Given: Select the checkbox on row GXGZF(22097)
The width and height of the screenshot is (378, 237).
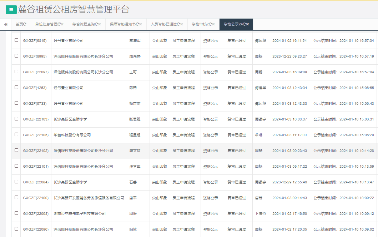Looking at the screenshot, I should [x=16, y=72].
